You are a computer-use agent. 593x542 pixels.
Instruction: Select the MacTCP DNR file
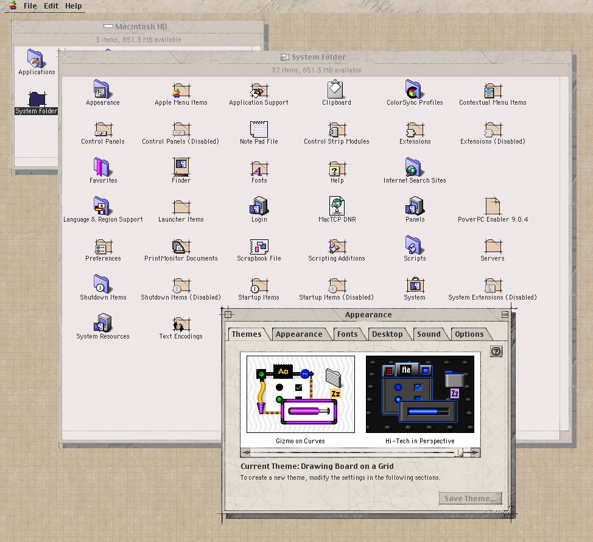click(x=337, y=206)
